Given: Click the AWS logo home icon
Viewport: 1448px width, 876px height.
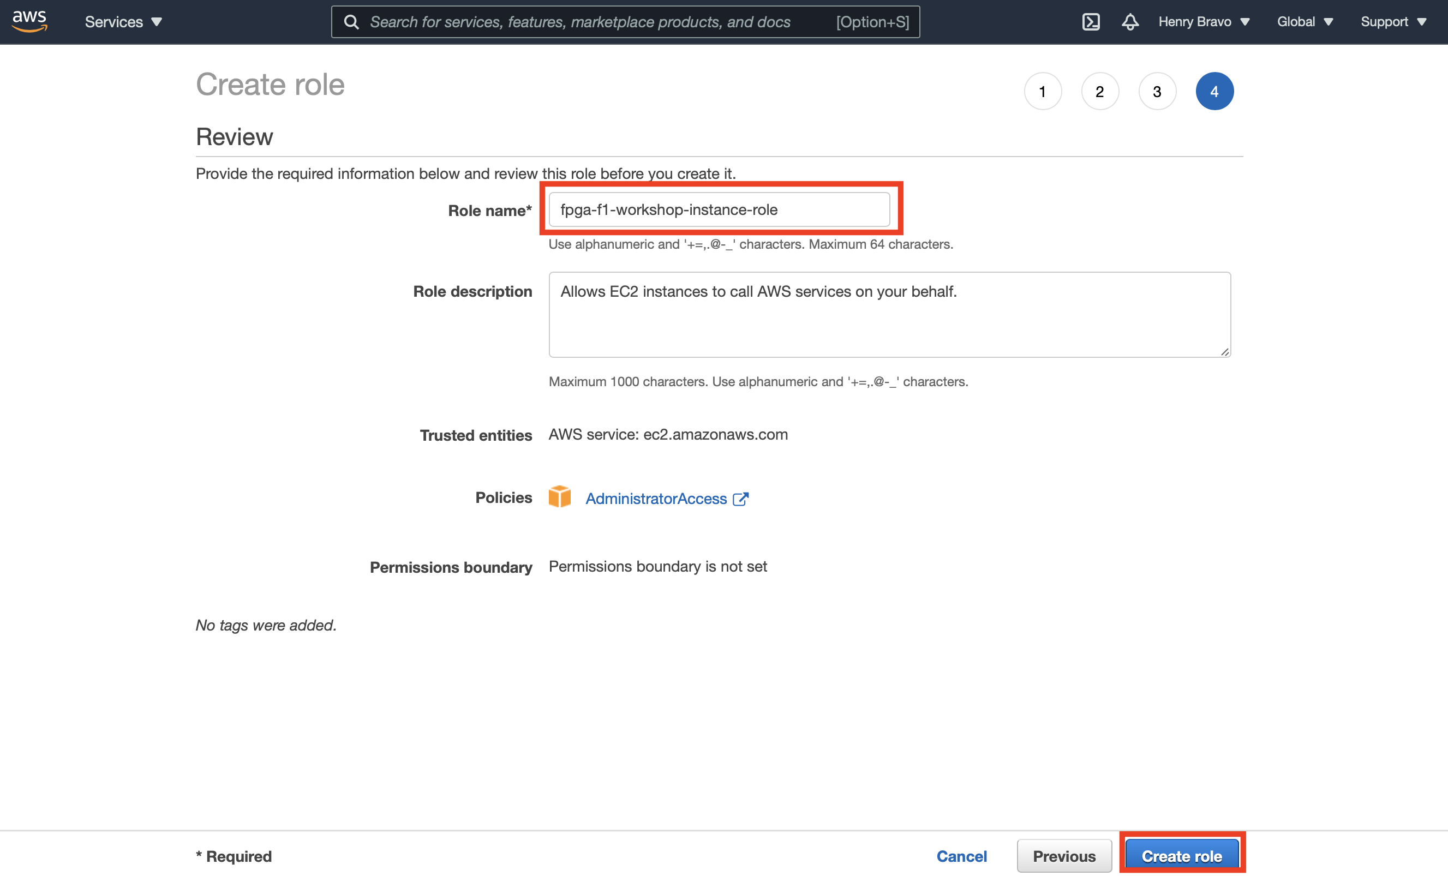Looking at the screenshot, I should pos(29,21).
